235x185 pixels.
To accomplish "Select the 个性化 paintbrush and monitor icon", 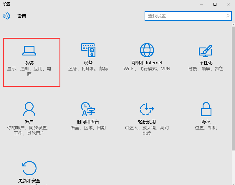I will (x=205, y=51).
